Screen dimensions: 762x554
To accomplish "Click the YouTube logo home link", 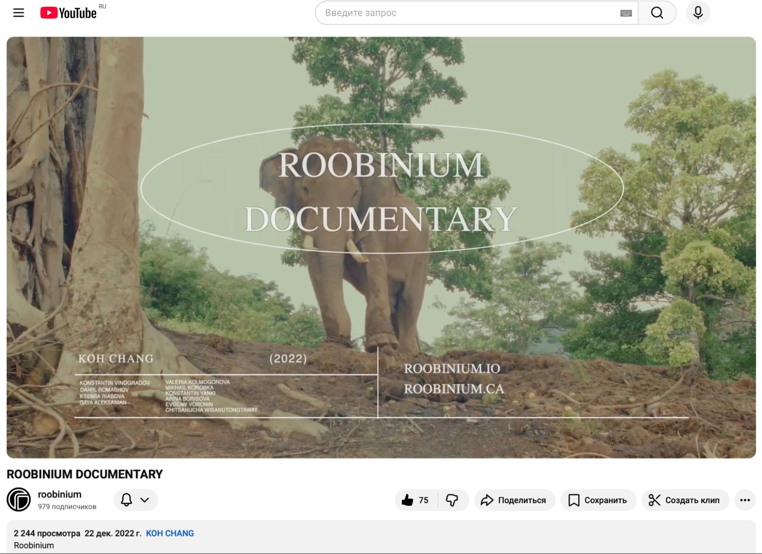I will pos(69,13).
